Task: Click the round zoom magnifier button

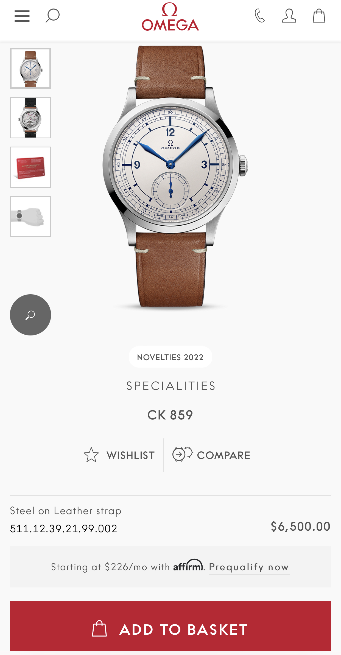Action: click(30, 315)
